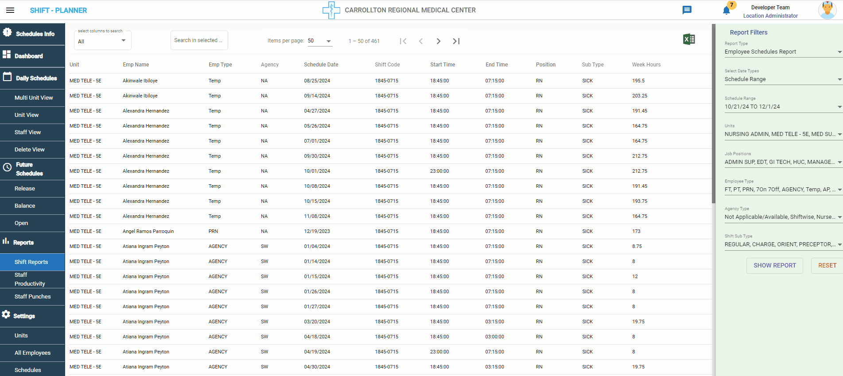843x376 pixels.
Task: Sort by the Schedule Date column header
Action: (321, 65)
